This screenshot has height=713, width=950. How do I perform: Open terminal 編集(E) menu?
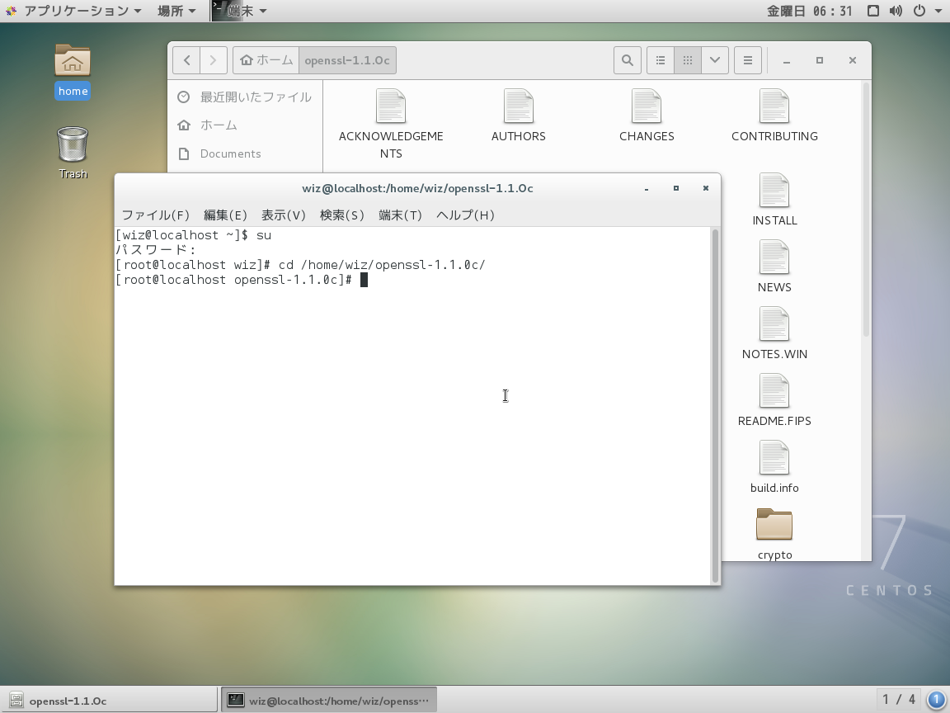225,215
